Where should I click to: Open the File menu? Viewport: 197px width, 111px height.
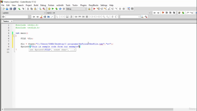point(3,5)
